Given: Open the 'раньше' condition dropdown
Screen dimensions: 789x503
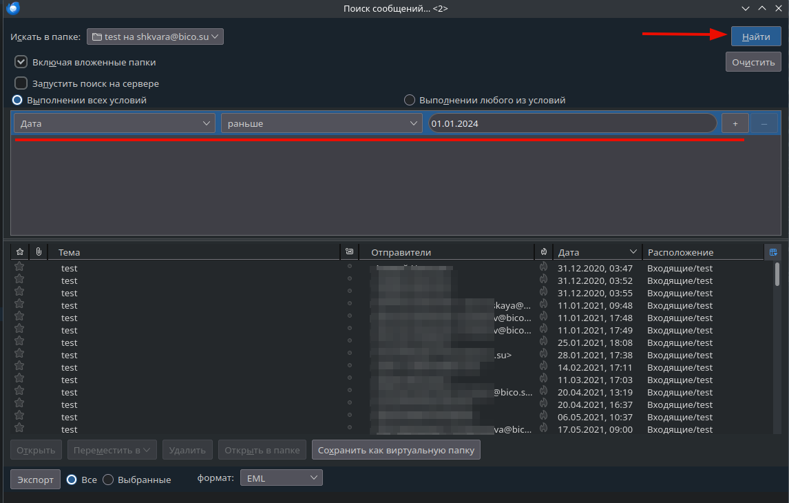Looking at the screenshot, I should coord(322,123).
